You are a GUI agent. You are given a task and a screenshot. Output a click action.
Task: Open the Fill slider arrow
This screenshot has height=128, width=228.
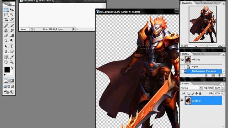[223, 93]
